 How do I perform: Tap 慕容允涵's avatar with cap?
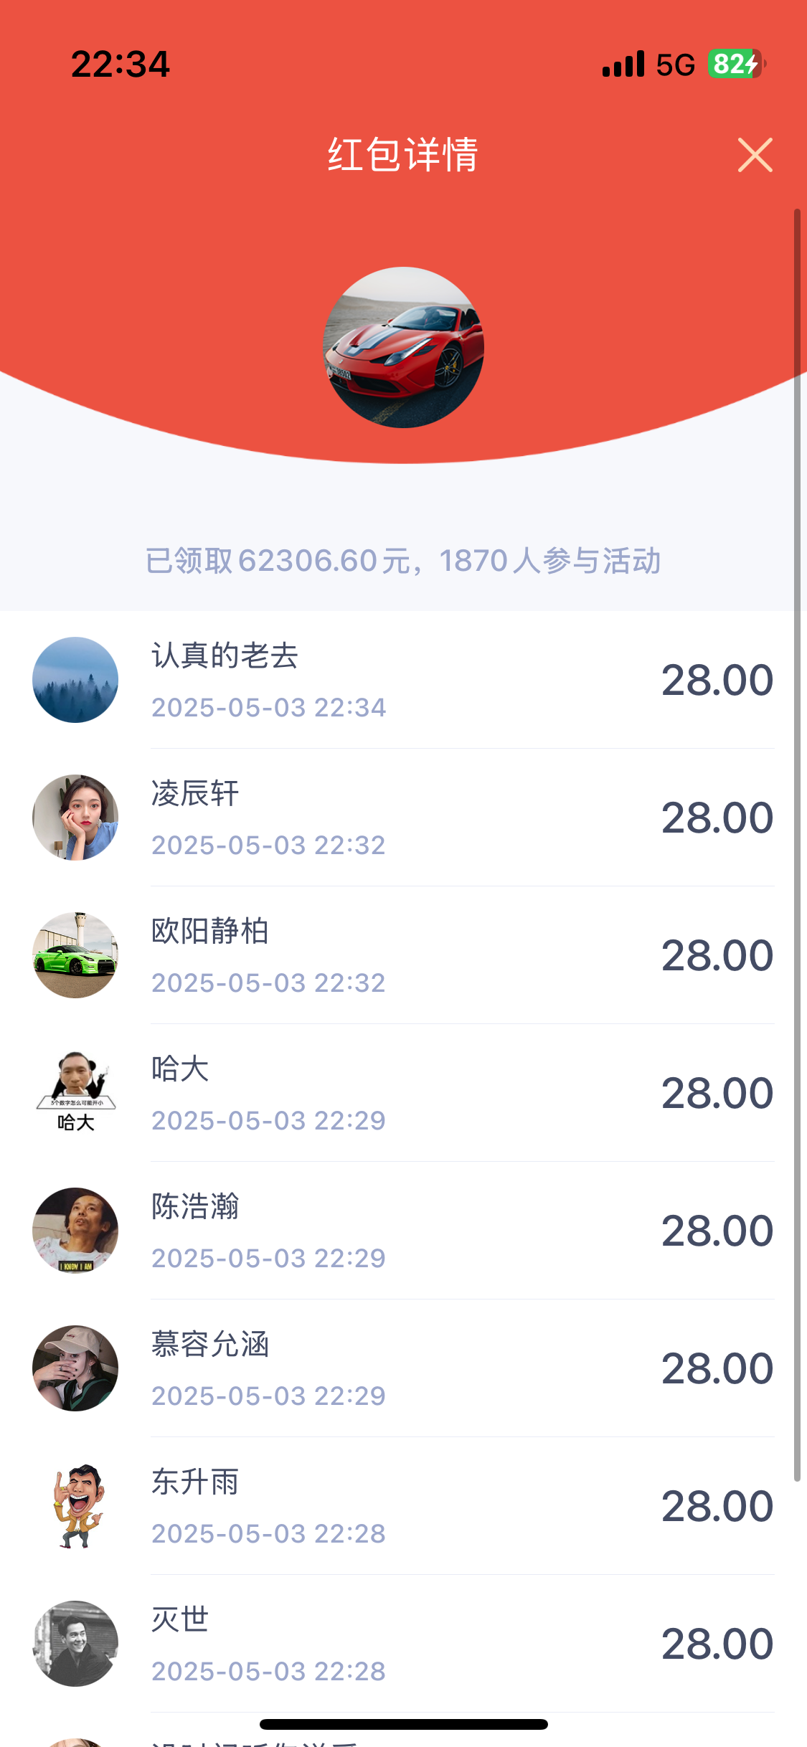tap(75, 1368)
